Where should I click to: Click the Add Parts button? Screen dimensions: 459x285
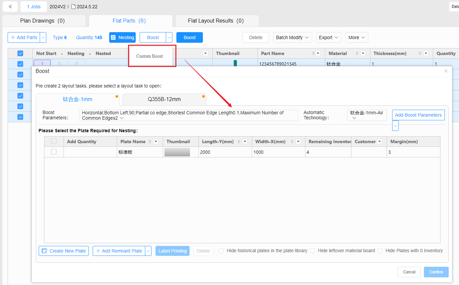coord(24,37)
